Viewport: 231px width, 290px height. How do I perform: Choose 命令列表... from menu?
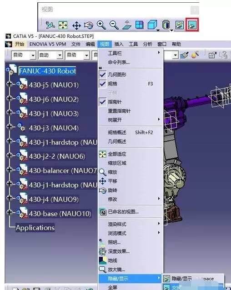tap(131, 62)
